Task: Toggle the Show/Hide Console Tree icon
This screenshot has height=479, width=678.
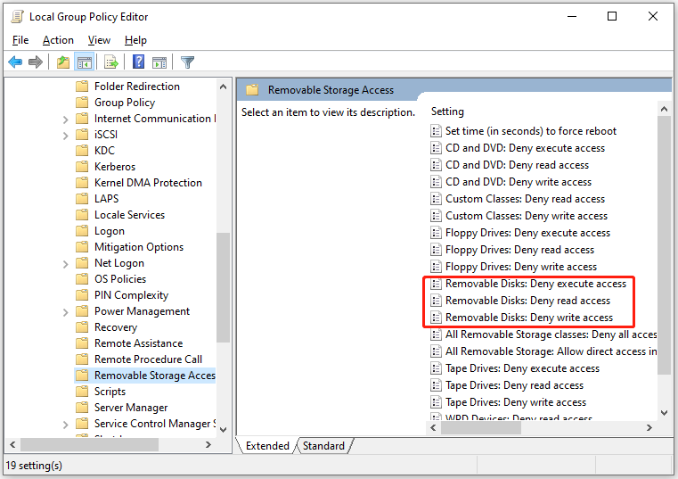Action: click(x=85, y=62)
